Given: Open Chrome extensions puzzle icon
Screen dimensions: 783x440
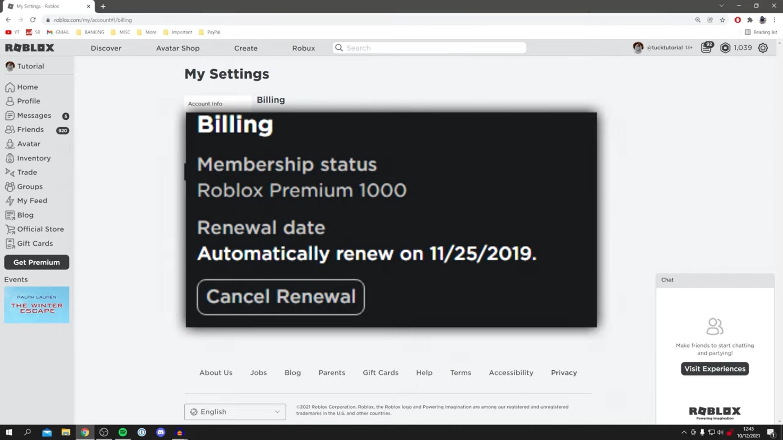Looking at the screenshot, I should click(750, 20).
